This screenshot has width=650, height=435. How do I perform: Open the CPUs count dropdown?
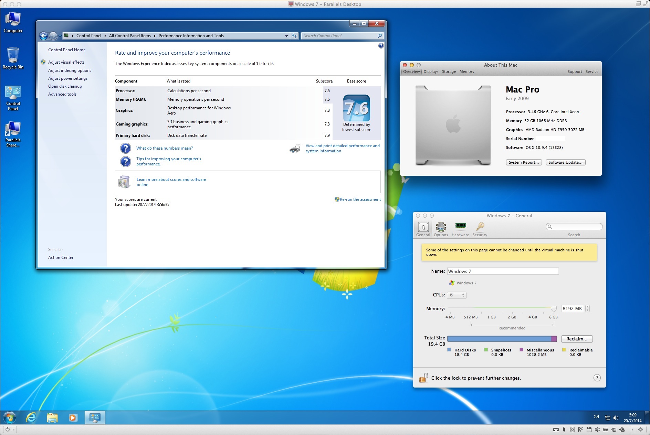457,295
